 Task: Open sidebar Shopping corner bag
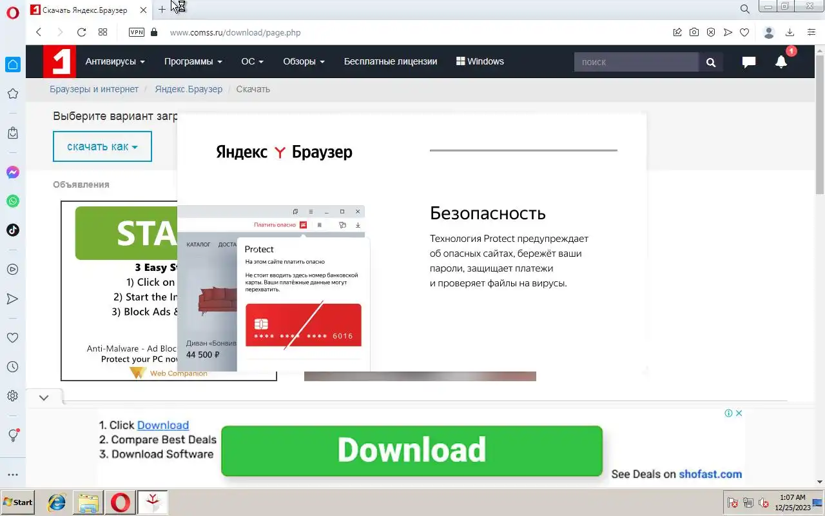pyautogui.click(x=13, y=133)
